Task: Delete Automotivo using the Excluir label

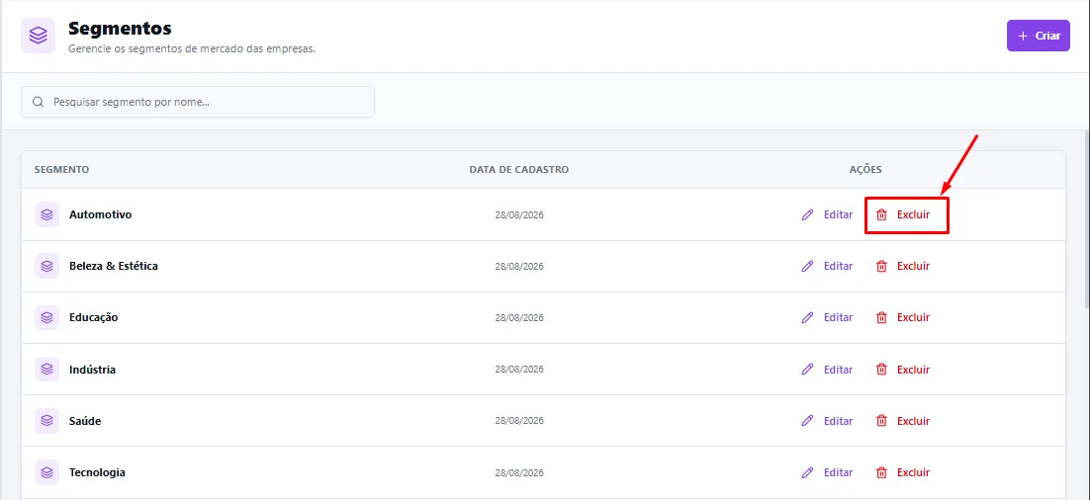Action: tap(913, 214)
